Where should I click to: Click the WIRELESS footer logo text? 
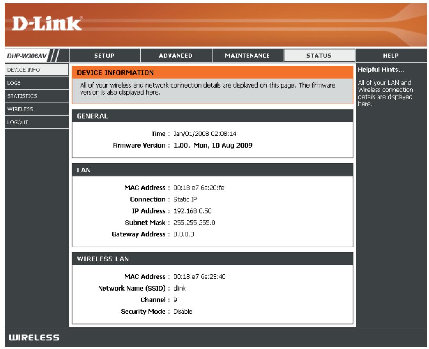(34, 338)
